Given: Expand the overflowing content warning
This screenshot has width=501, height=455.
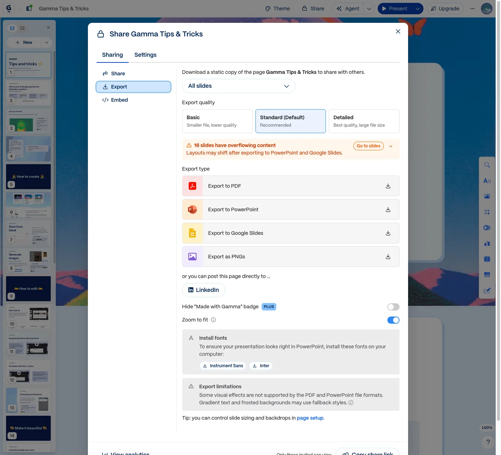Looking at the screenshot, I should pos(391,146).
